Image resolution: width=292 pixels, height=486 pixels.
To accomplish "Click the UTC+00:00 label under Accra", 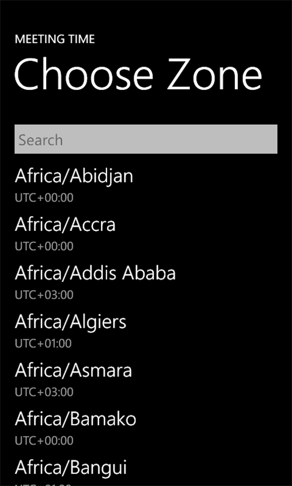I will point(44,247).
